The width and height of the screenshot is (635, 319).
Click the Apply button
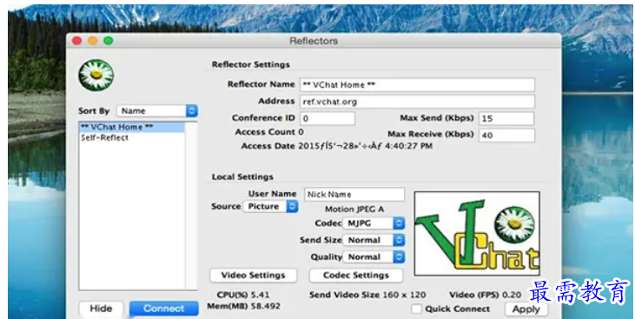tap(526, 309)
